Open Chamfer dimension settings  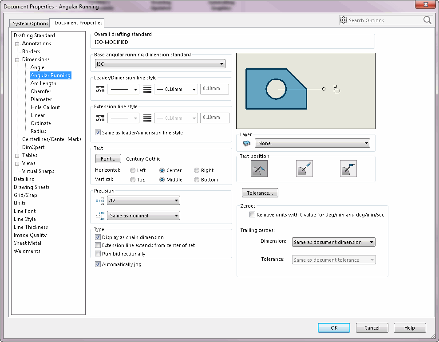[x=41, y=91]
